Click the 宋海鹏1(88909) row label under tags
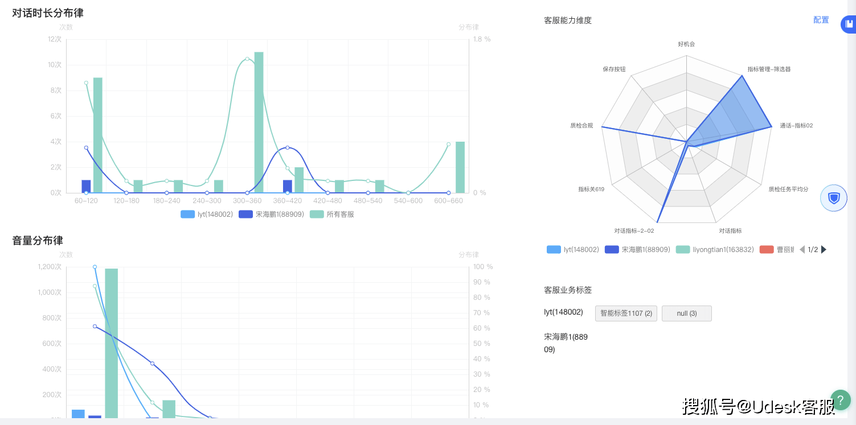856x425 pixels. [x=566, y=343]
